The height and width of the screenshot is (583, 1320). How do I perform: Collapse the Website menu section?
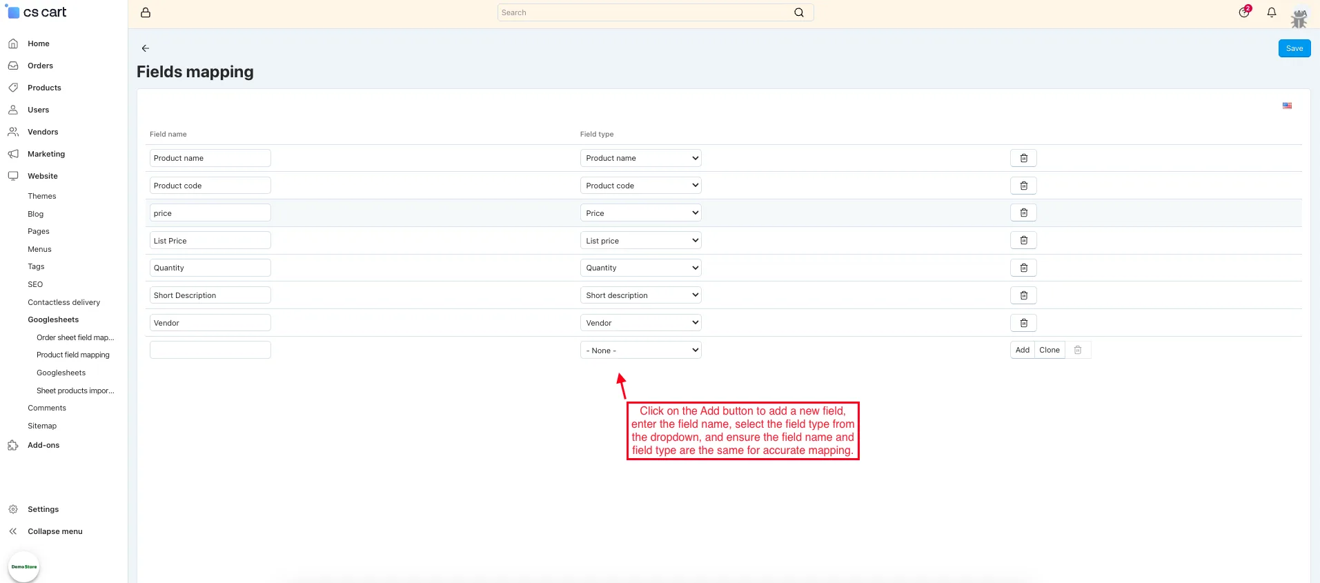43,176
